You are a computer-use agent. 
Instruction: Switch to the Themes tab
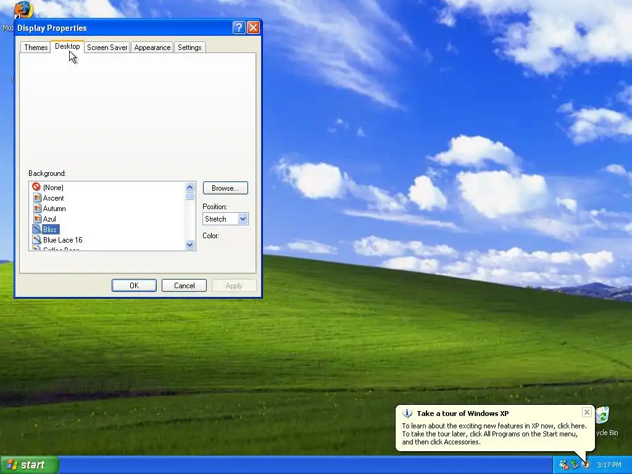36,47
